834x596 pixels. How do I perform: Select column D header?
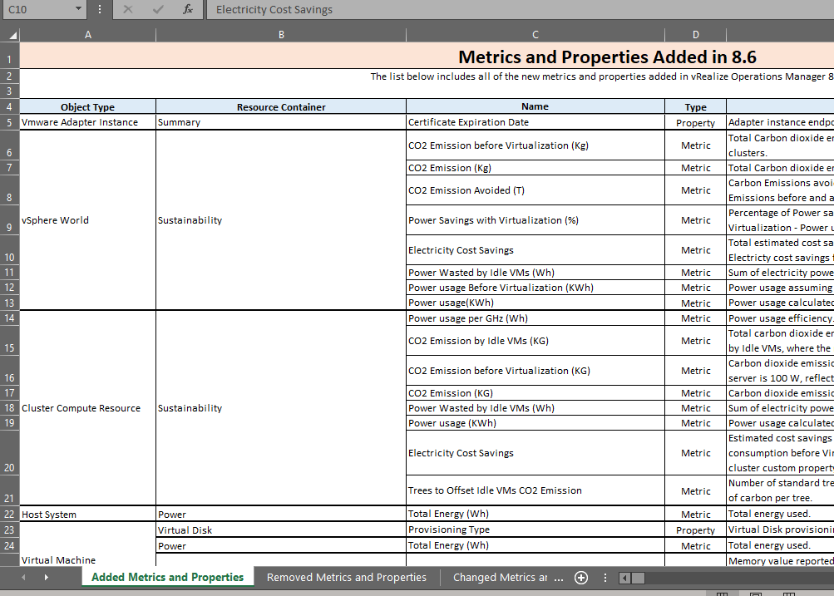(x=695, y=35)
